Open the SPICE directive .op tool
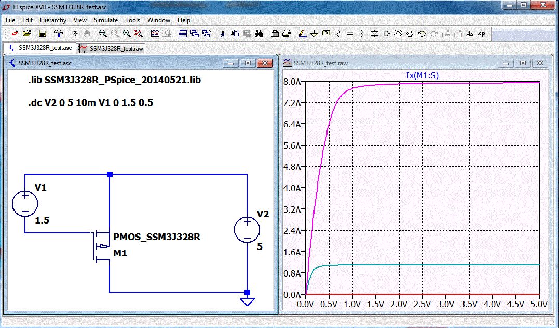Image resolution: width=559 pixels, height=328 pixels. (x=482, y=34)
